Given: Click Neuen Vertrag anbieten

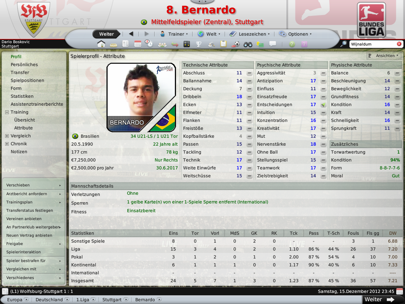Looking at the screenshot, I should tap(29, 235).
